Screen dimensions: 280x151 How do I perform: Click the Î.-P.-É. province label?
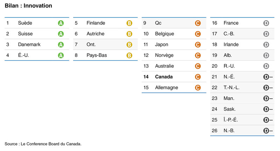tap(231, 120)
